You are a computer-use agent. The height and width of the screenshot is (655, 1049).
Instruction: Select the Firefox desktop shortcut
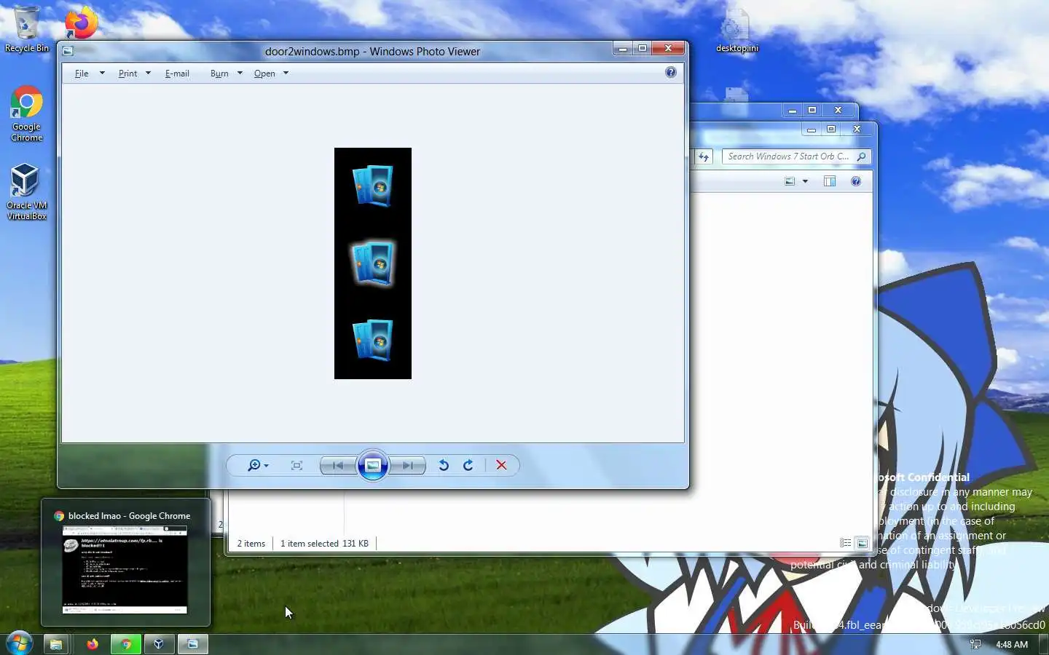81,22
